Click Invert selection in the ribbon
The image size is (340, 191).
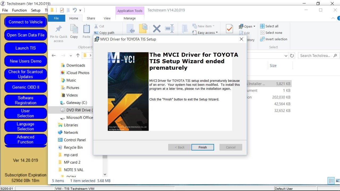[x=274, y=39]
